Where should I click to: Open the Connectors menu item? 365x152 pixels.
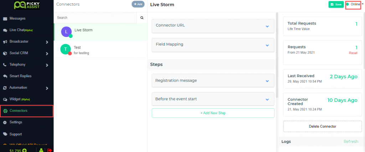pyautogui.click(x=27, y=111)
